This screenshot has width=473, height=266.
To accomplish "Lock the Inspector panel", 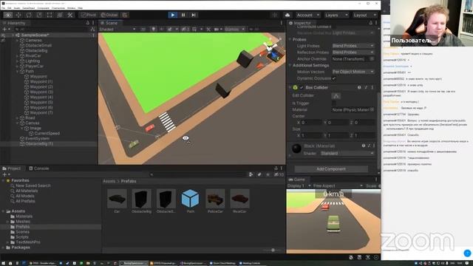I will coord(371,23).
